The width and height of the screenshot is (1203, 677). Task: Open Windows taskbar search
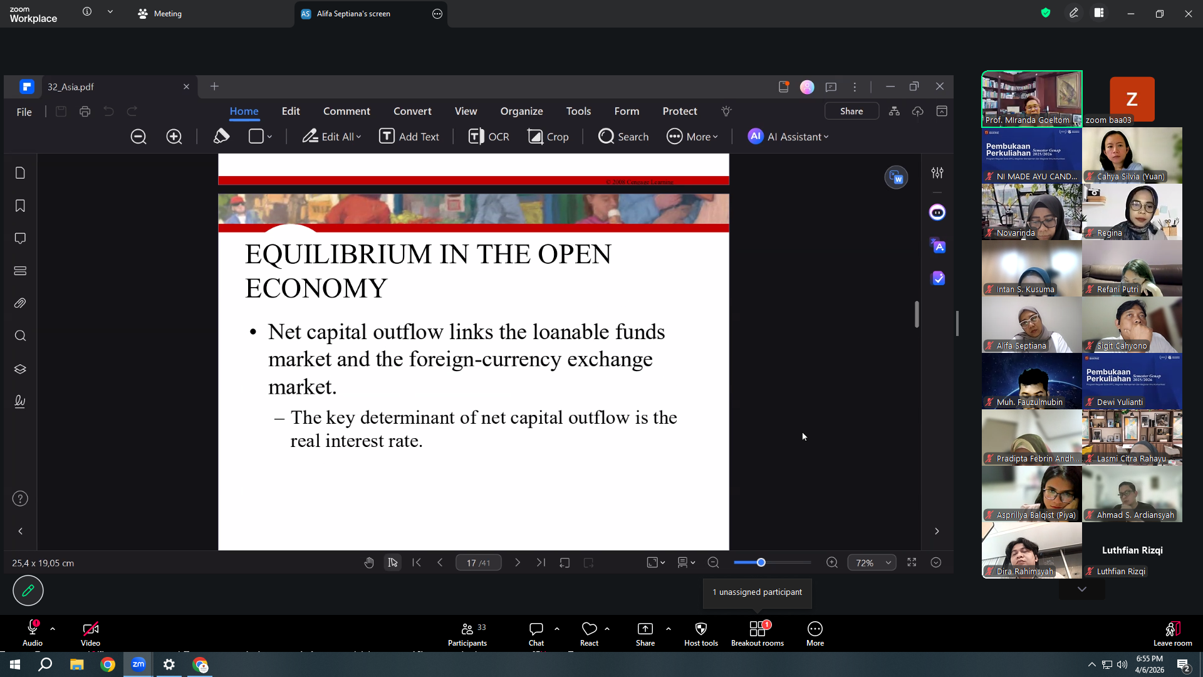[x=45, y=664]
